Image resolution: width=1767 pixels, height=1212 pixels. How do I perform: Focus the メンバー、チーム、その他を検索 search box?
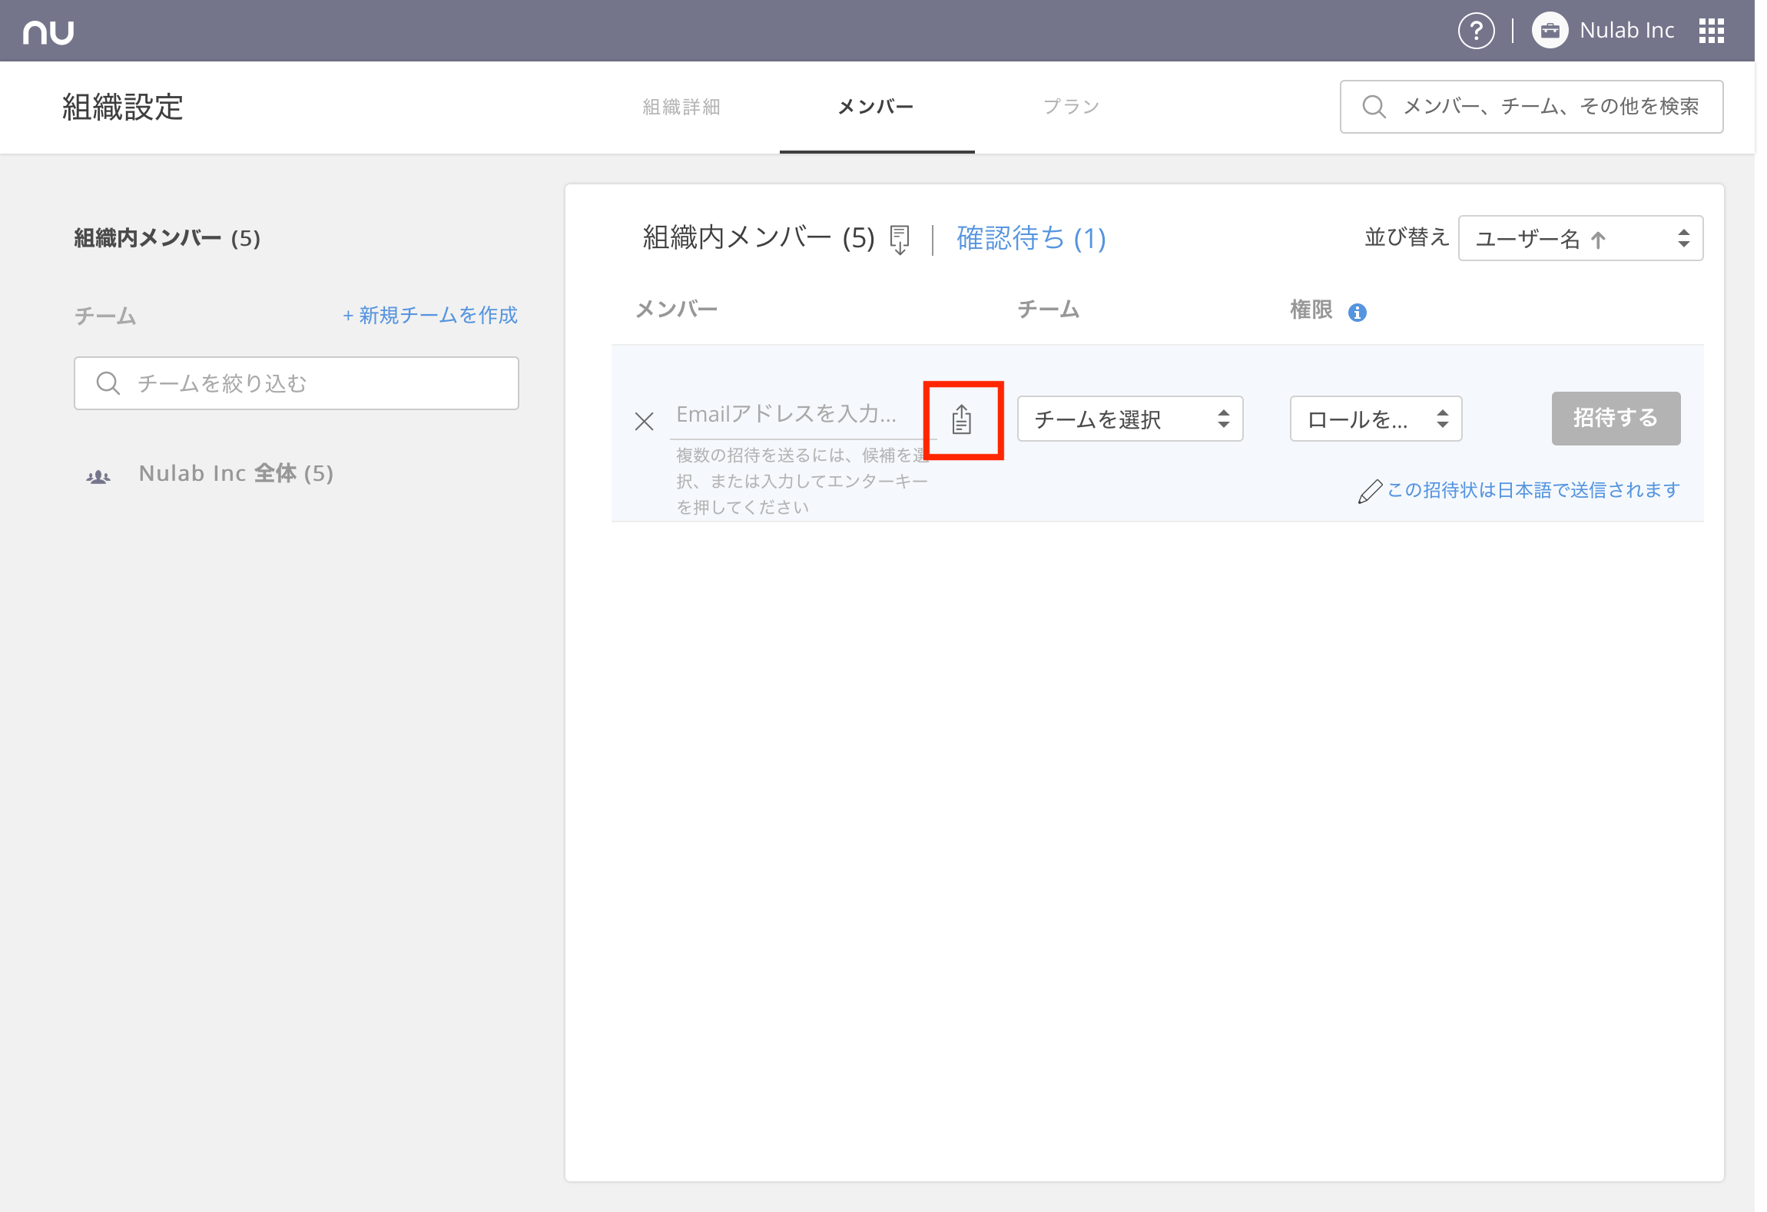tap(1531, 107)
